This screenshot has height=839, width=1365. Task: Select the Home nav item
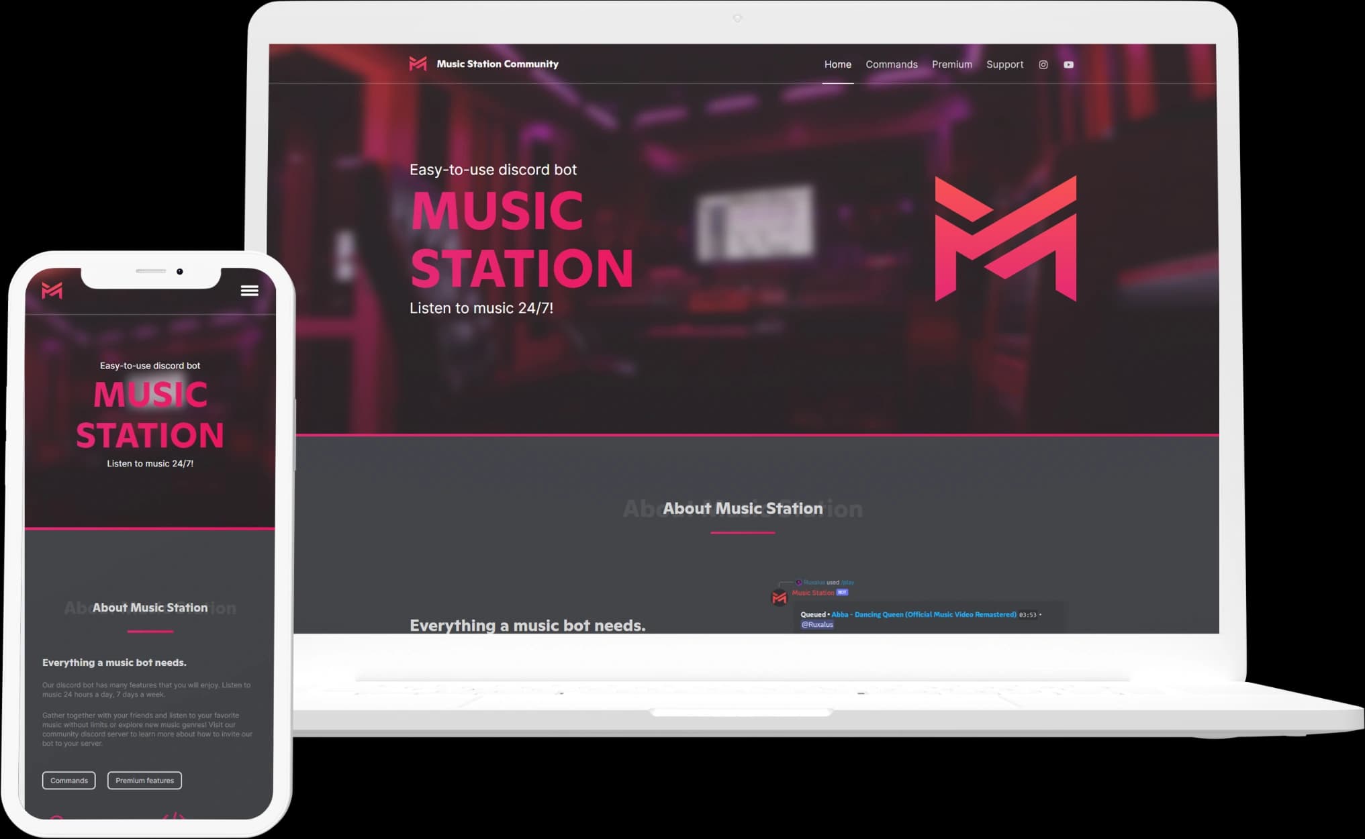click(x=837, y=64)
